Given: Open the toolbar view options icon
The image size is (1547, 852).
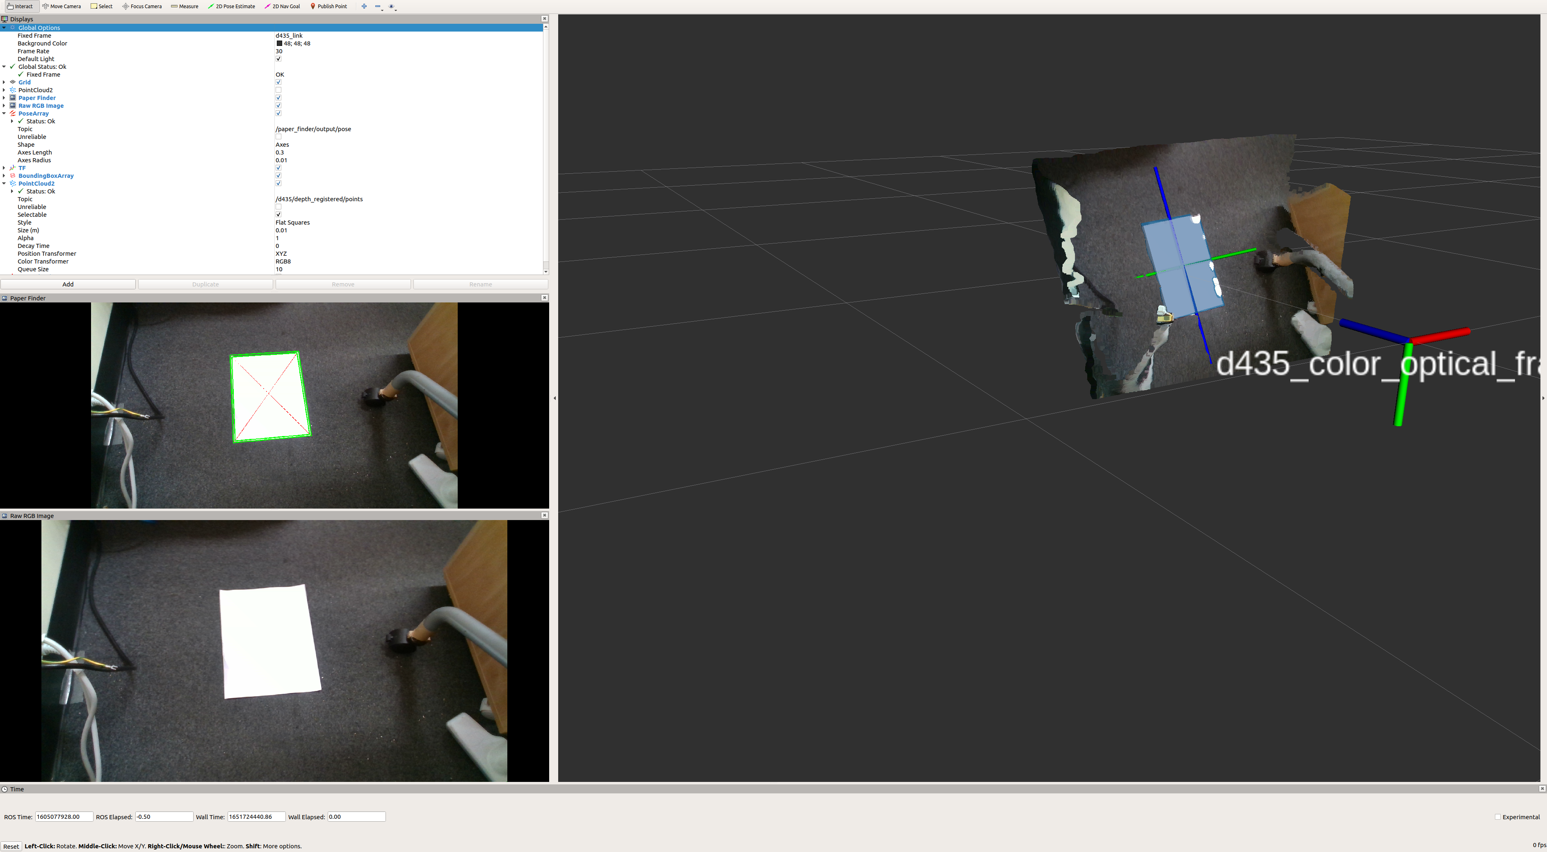Looking at the screenshot, I should [x=392, y=6].
